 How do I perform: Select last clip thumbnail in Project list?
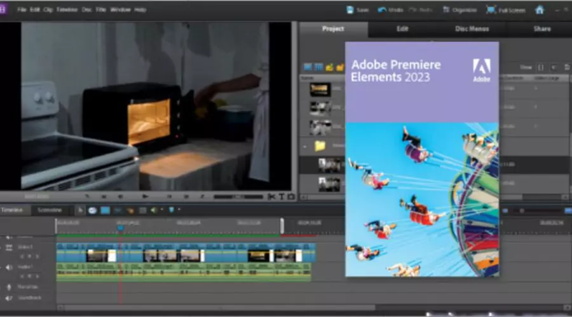pyautogui.click(x=329, y=184)
